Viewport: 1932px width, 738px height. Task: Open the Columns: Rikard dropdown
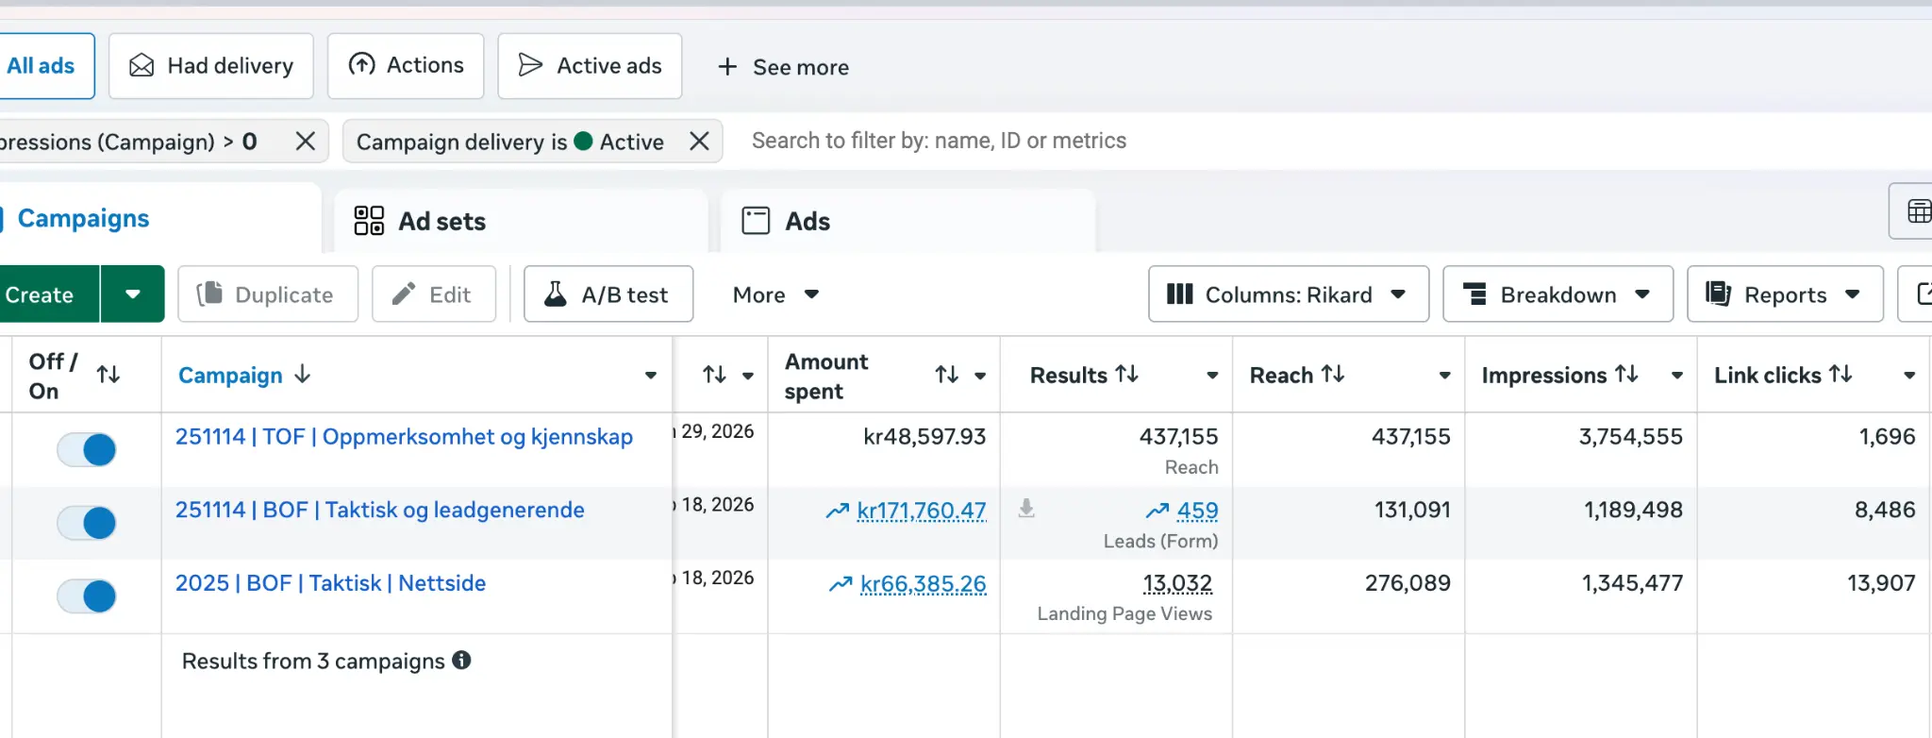pos(1289,294)
